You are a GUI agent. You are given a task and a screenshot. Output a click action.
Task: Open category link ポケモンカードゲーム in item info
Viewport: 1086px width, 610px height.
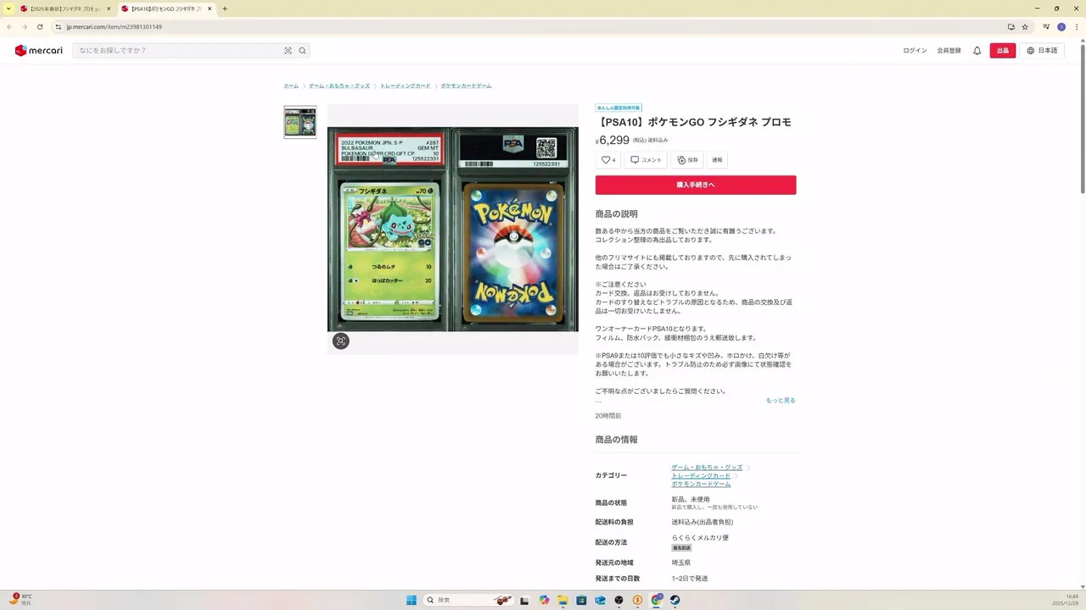click(x=701, y=484)
